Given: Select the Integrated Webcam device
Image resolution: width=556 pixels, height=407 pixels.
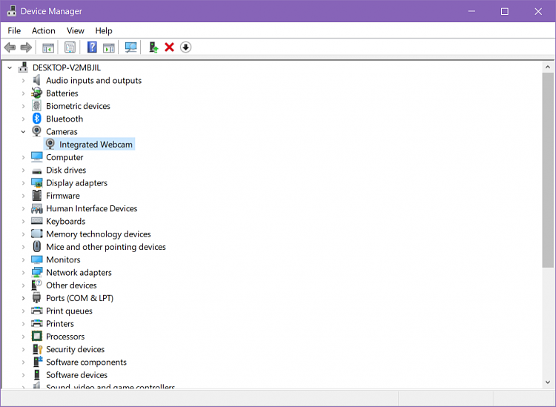Looking at the screenshot, I should (96, 145).
